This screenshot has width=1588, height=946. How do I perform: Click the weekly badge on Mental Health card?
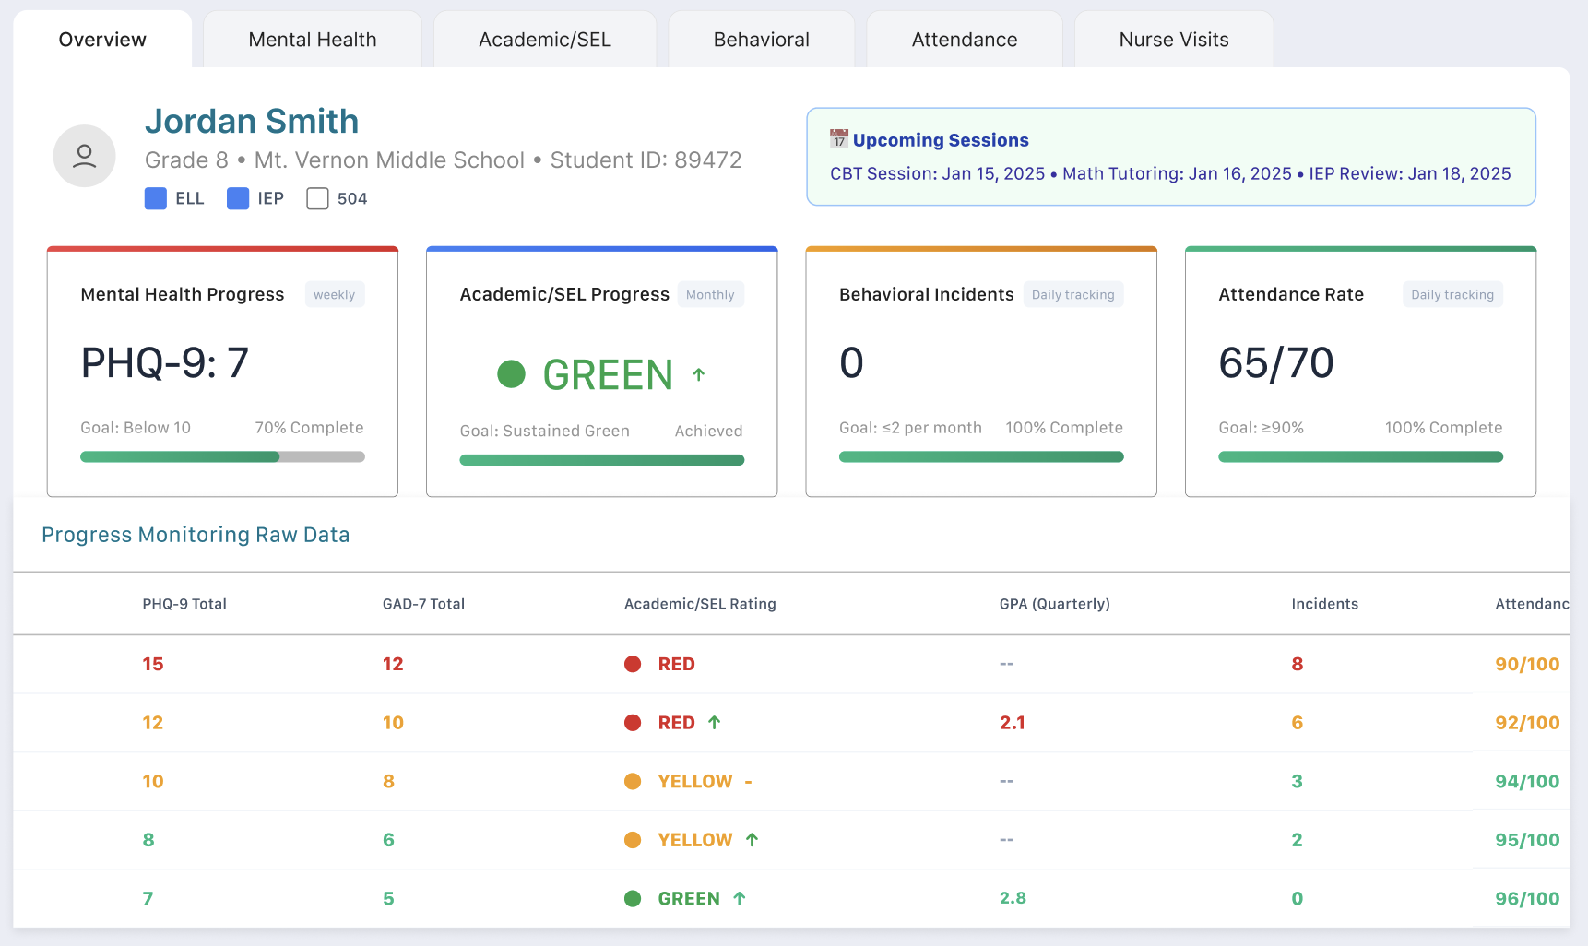click(334, 295)
